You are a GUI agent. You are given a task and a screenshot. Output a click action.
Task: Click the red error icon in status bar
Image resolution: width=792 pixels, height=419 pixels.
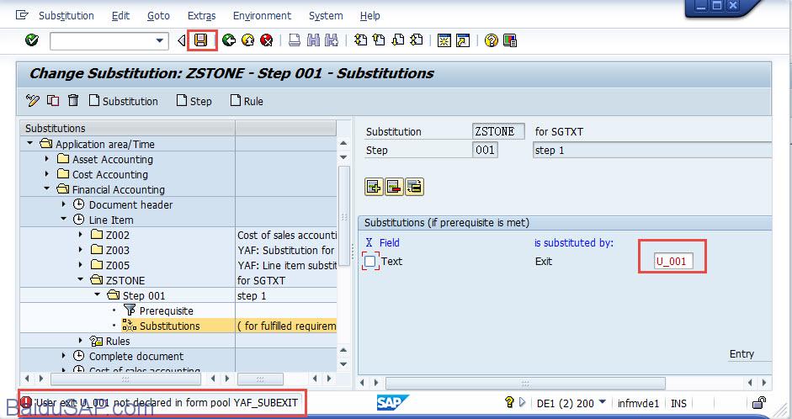[26, 402]
